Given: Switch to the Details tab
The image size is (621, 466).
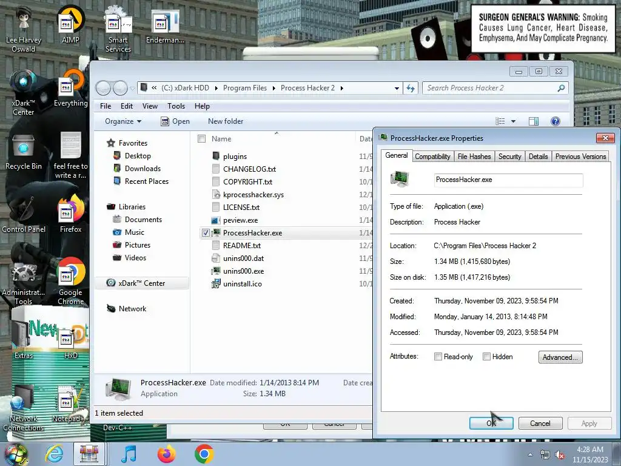Looking at the screenshot, I should (x=539, y=157).
